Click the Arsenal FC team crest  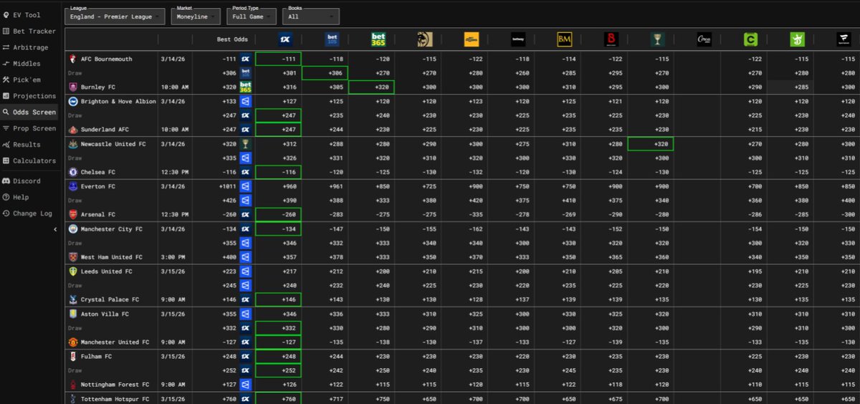pyautogui.click(x=72, y=214)
